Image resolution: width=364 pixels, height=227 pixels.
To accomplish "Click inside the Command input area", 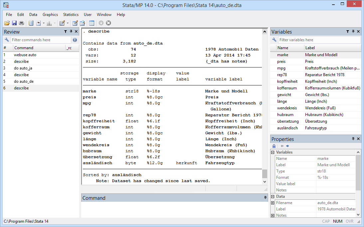I will (174, 210).
